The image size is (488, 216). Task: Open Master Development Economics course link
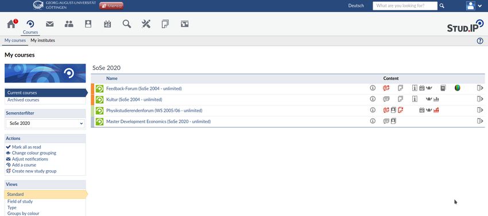pyautogui.click(x=158, y=121)
